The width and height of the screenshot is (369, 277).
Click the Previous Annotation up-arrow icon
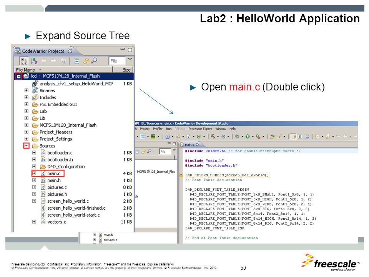tap(327, 136)
